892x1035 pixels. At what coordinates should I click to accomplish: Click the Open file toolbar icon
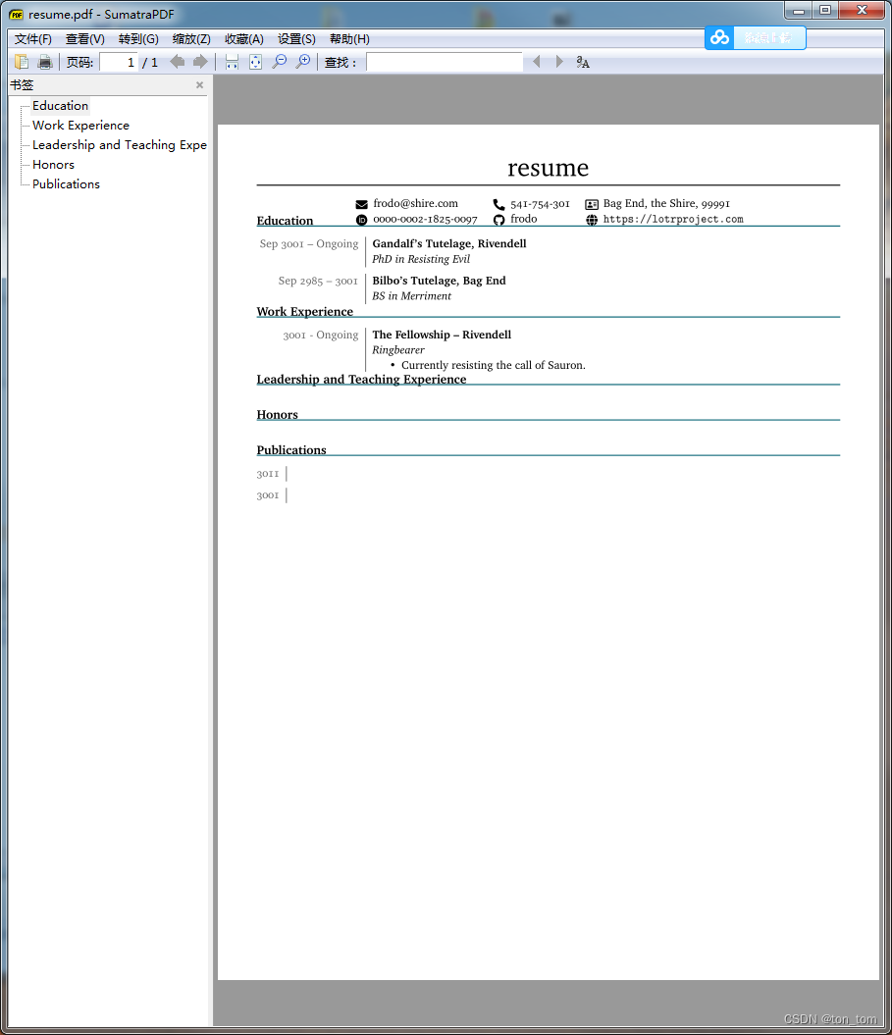[x=22, y=62]
